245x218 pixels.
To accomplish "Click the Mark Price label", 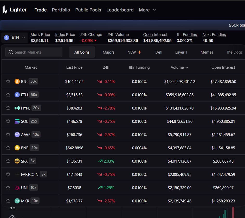I will [40, 35].
